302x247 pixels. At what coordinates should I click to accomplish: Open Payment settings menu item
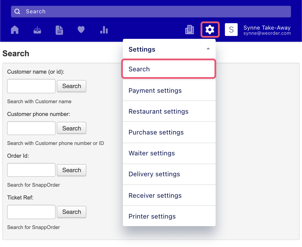[x=169, y=90]
